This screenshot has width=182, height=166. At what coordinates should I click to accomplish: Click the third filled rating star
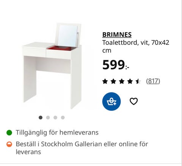tap(122, 81)
